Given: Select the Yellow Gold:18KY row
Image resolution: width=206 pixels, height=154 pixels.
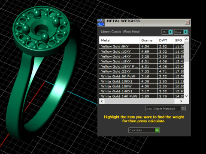Looking at the screenshot, I should point(142,61).
